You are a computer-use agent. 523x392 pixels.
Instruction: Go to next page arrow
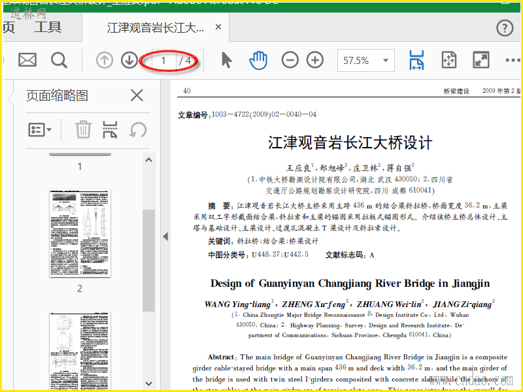click(129, 60)
